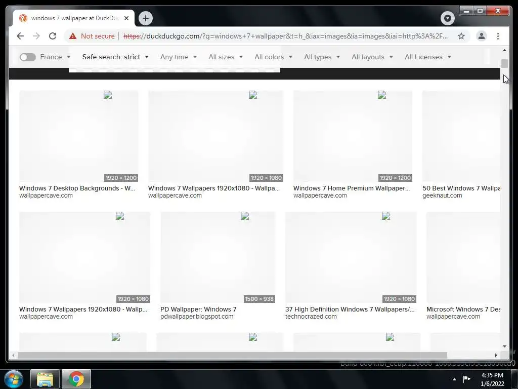Bookmark this page with the star
The height and width of the screenshot is (389, 518).
click(x=461, y=36)
